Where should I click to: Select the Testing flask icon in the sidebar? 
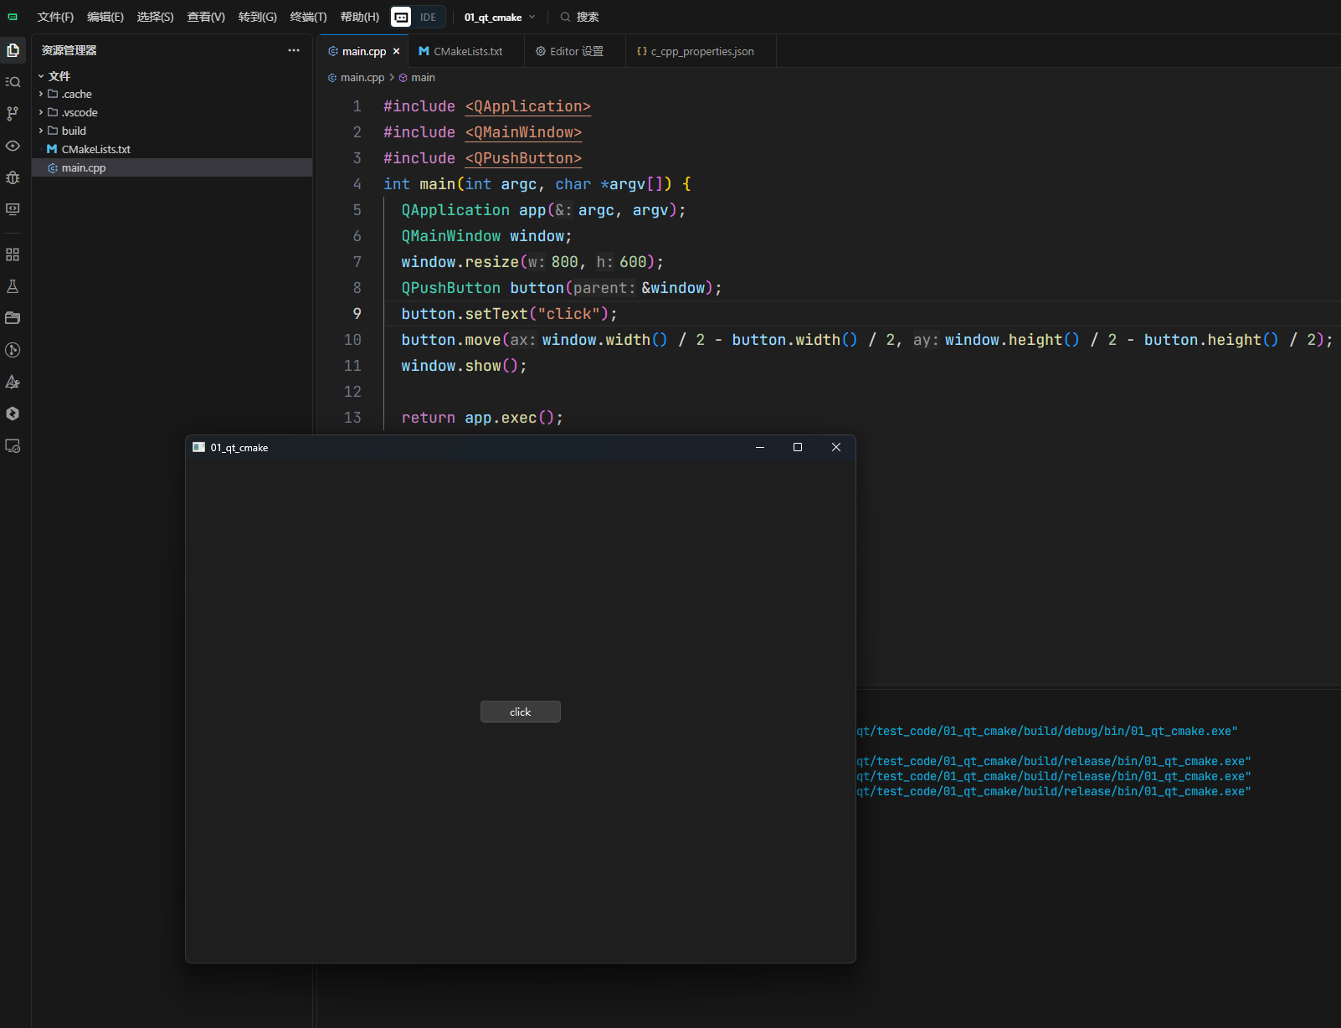(13, 285)
